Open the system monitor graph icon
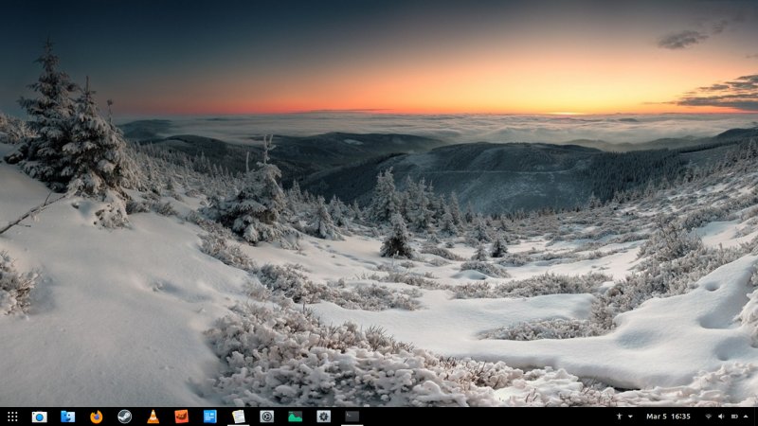 296,417
